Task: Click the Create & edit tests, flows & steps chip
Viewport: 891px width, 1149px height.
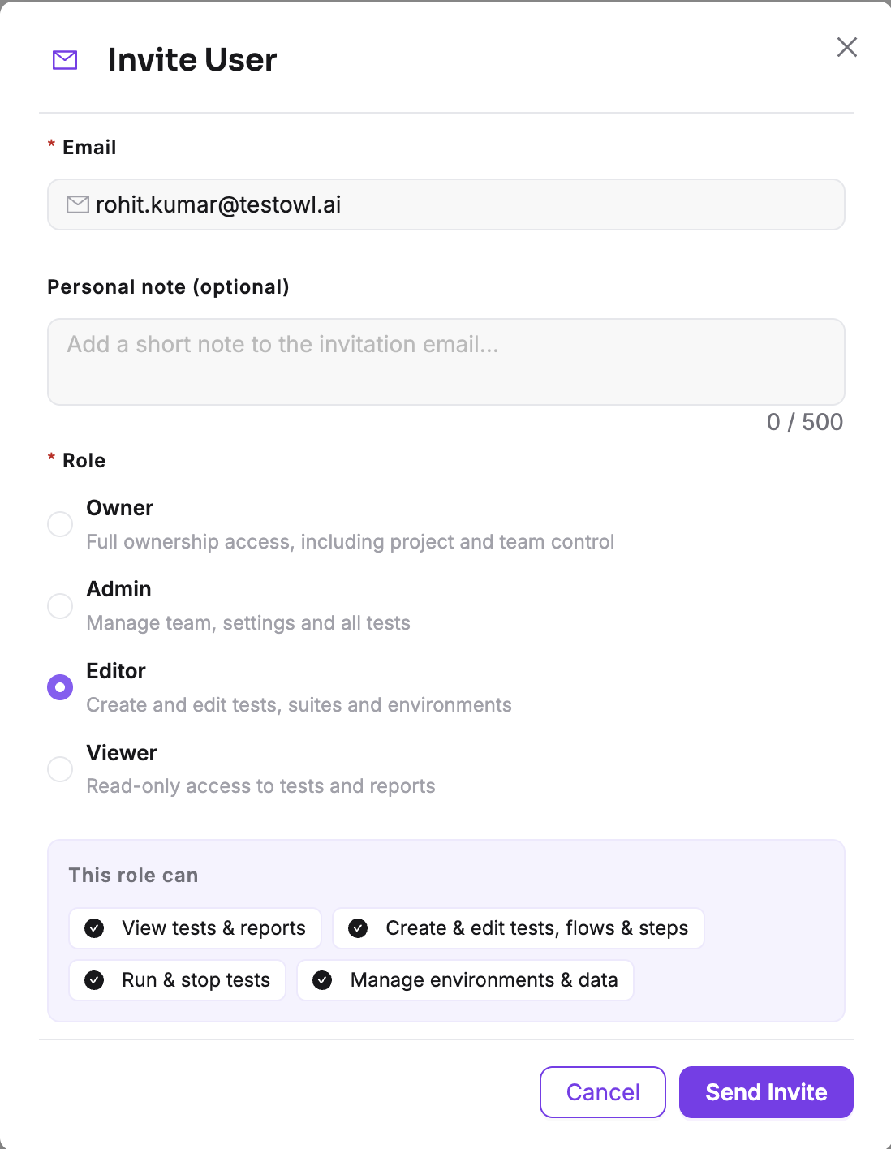Action: [519, 928]
